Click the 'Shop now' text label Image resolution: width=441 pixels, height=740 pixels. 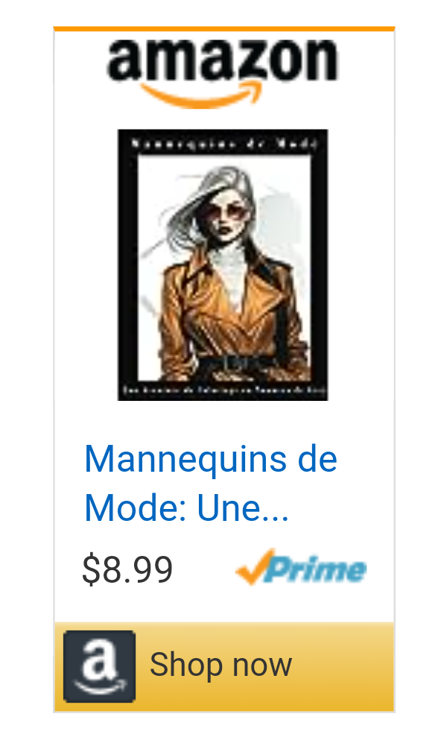pos(220,665)
